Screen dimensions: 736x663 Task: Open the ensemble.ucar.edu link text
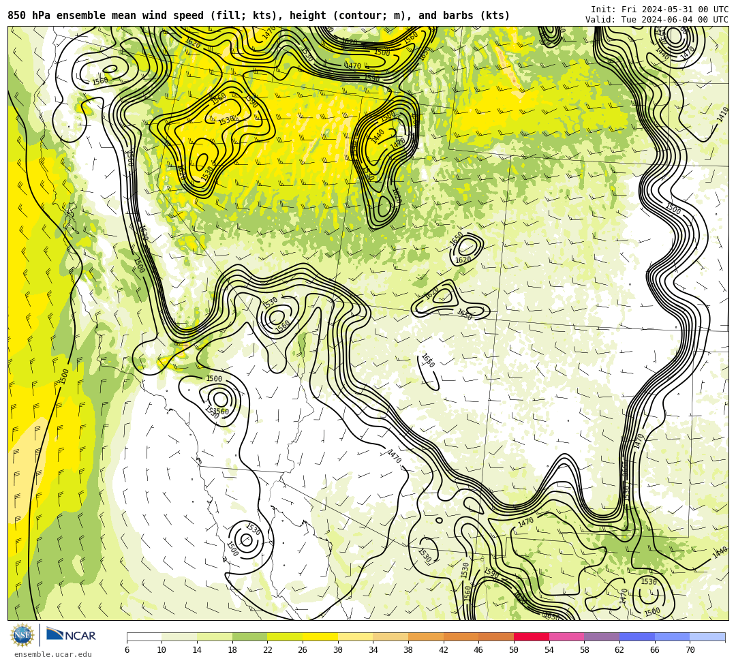point(53,654)
